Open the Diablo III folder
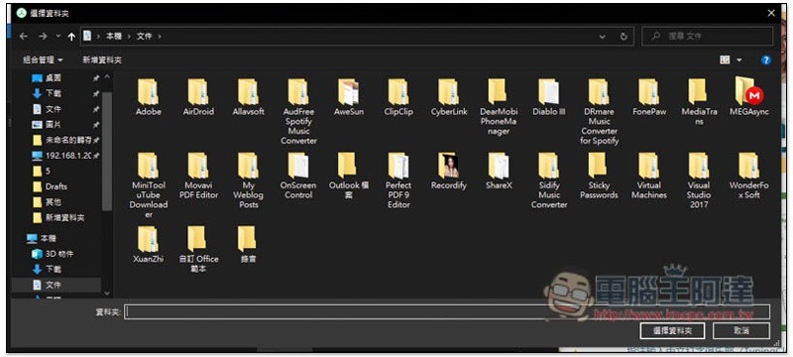This screenshot has width=793, height=357. [549, 97]
